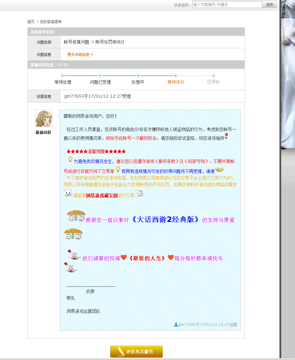The width and height of the screenshot is (295, 360).
Task: Click the pencil icon on 评价本次服务 button
Action: click(120, 352)
